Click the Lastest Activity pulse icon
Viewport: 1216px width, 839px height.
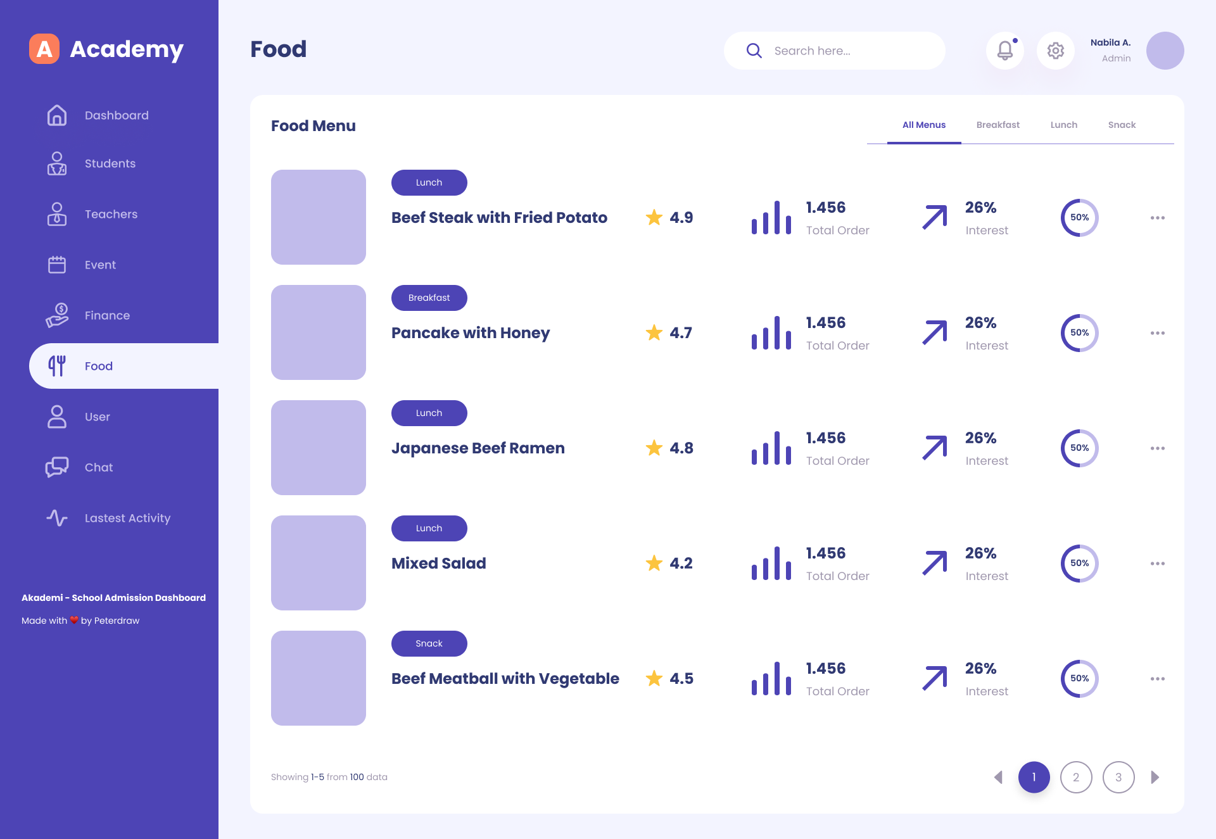57,518
